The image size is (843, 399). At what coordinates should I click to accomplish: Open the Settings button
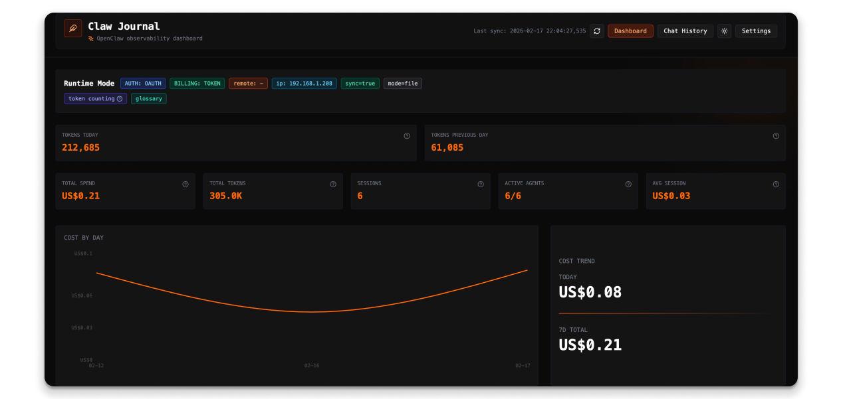pos(756,31)
